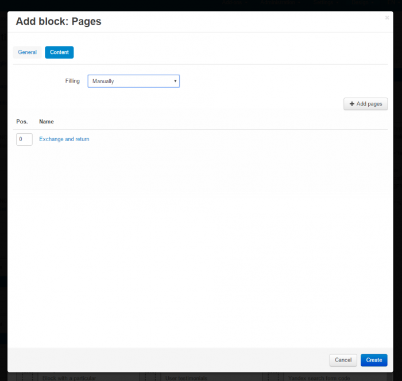Select the Content tab

[59, 52]
